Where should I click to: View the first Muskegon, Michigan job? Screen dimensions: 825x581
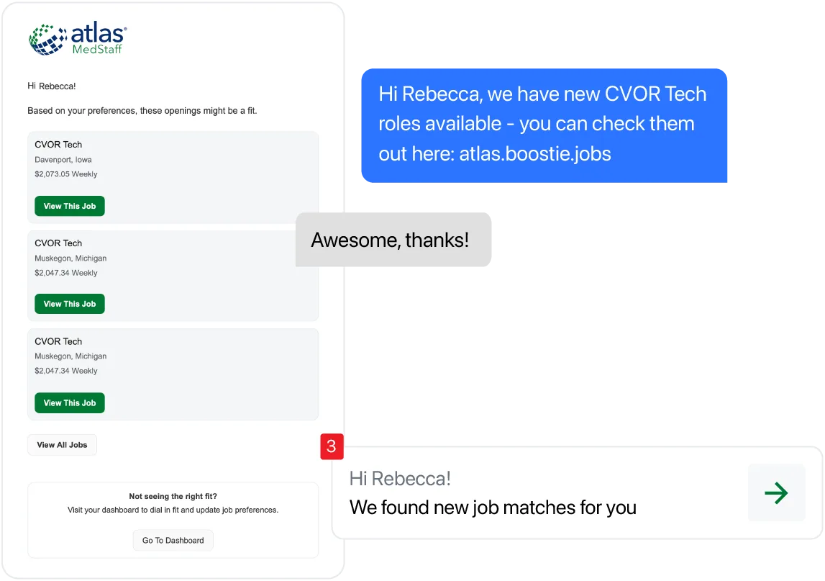pyautogui.click(x=70, y=304)
